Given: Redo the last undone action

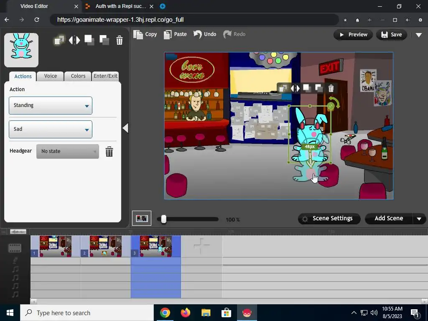Looking at the screenshot, I should click(234, 34).
